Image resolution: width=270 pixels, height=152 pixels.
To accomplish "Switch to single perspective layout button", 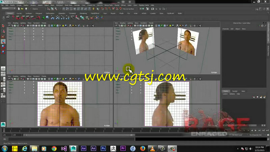I will [3, 69].
